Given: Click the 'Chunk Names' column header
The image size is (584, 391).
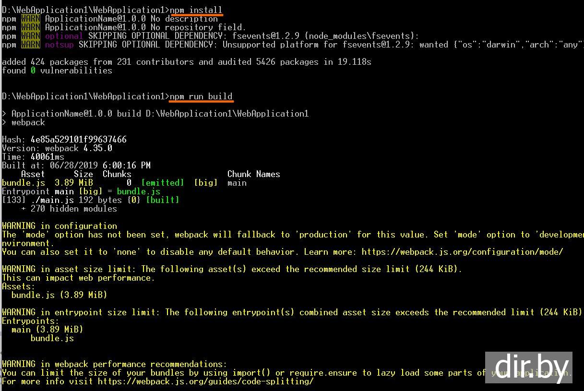Looking at the screenshot, I should (x=253, y=174).
